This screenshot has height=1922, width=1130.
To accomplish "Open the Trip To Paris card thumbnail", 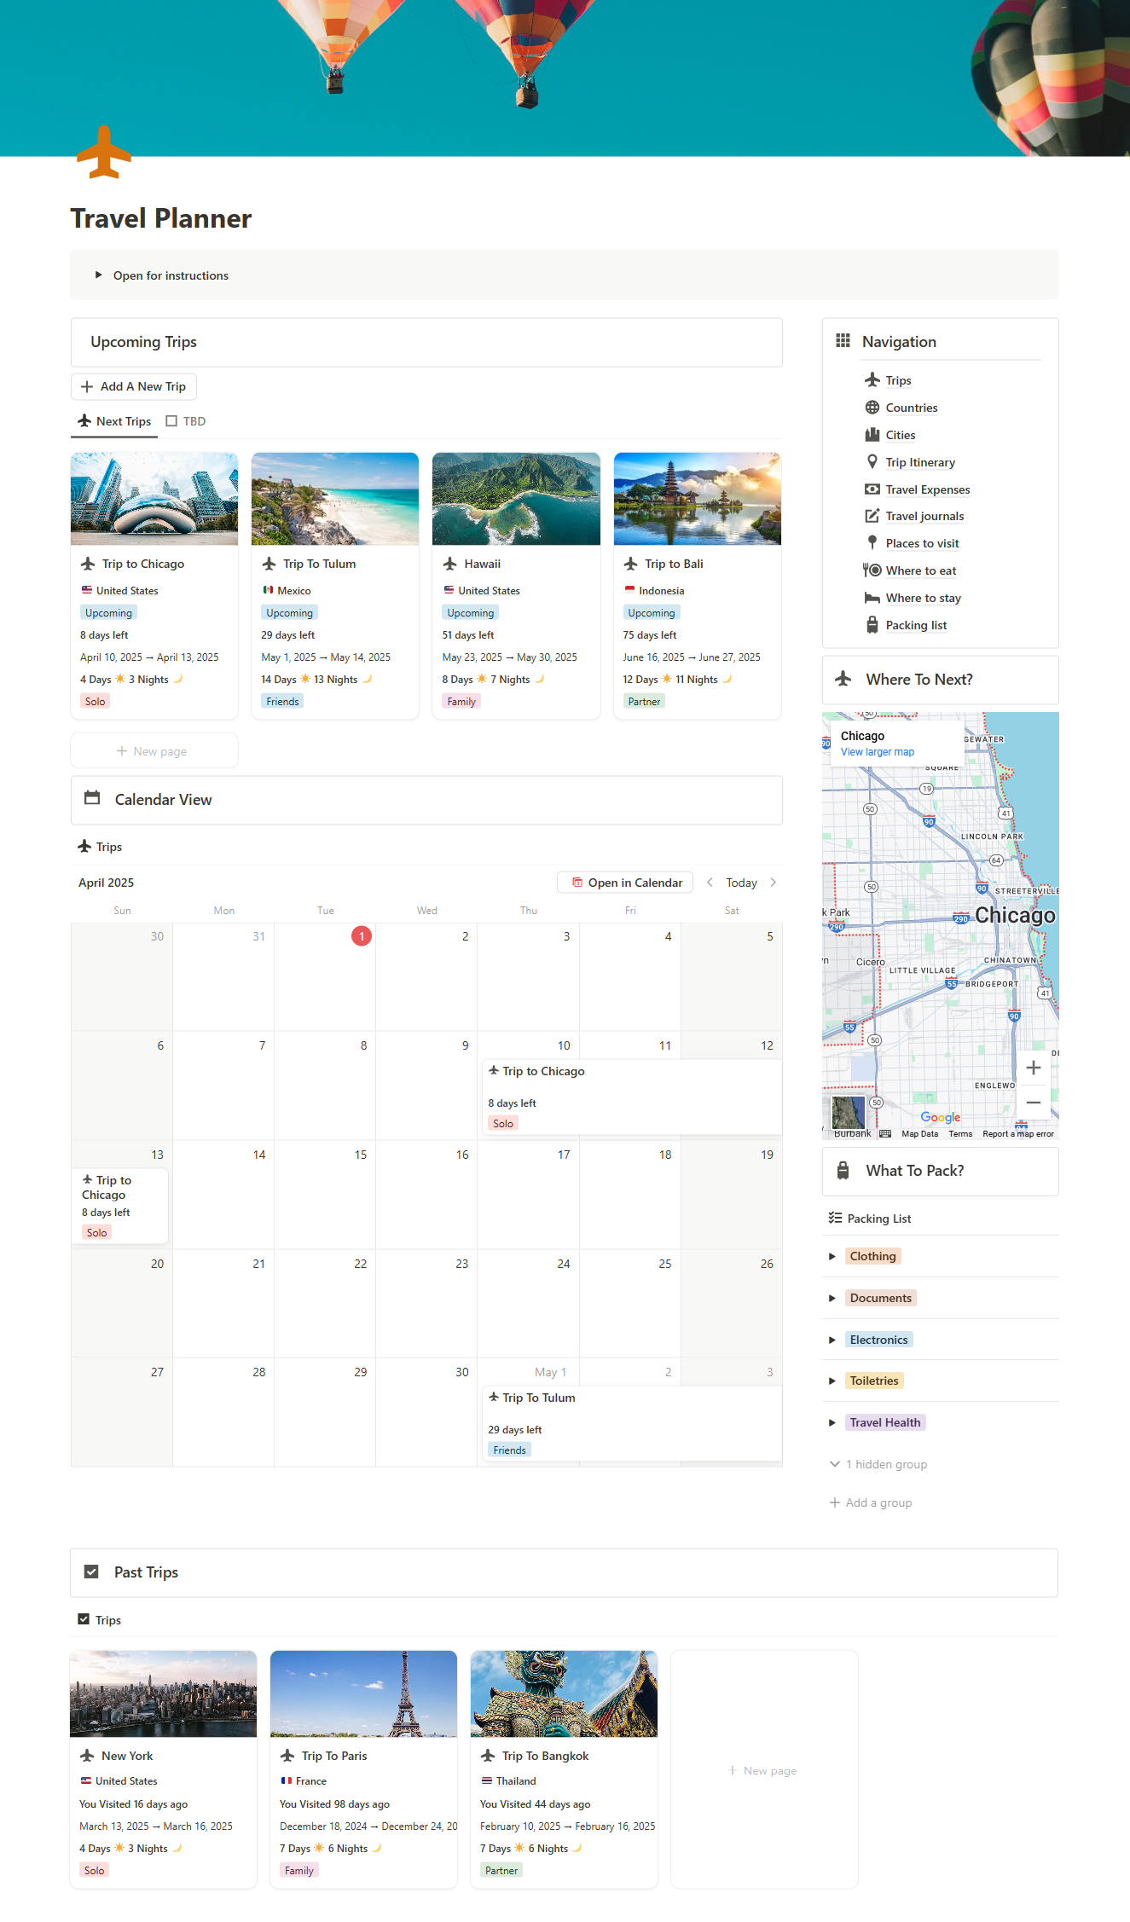I will [x=363, y=1694].
